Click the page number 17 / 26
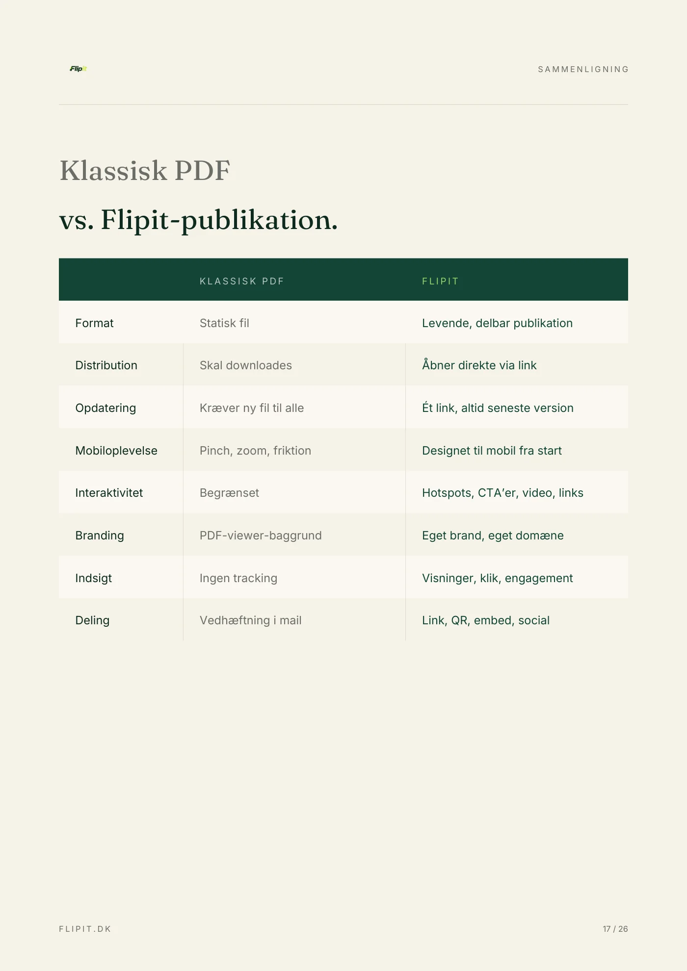Image resolution: width=687 pixels, height=971 pixels. (x=615, y=929)
